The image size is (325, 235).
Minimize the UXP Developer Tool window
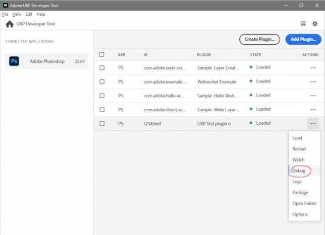pyautogui.click(x=286, y=6)
